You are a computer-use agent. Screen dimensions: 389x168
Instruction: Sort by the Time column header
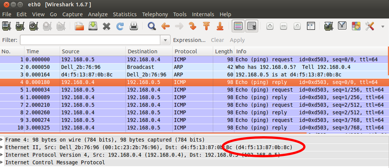pyautogui.click(x=42, y=51)
